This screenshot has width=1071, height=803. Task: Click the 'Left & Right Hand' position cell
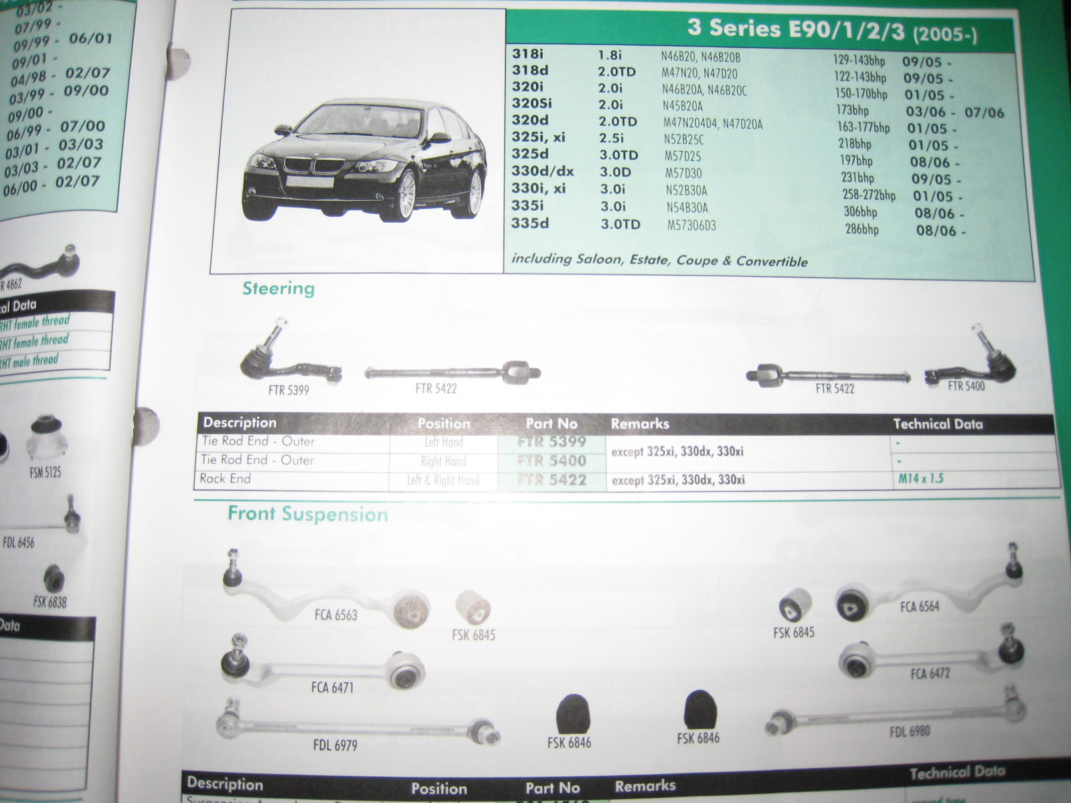tap(443, 480)
